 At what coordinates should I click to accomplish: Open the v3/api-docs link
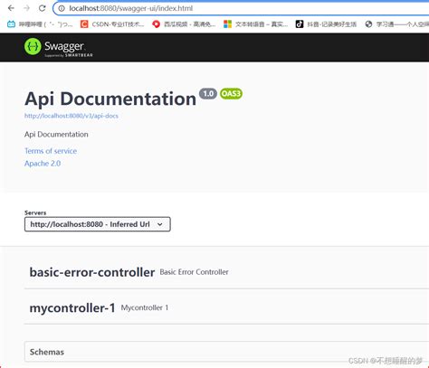coord(71,116)
